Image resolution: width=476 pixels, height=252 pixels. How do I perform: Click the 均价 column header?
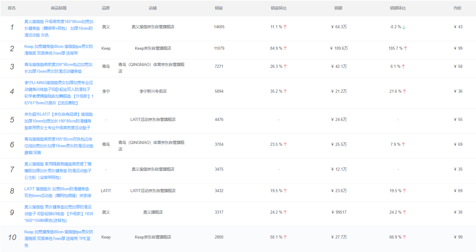point(458,8)
